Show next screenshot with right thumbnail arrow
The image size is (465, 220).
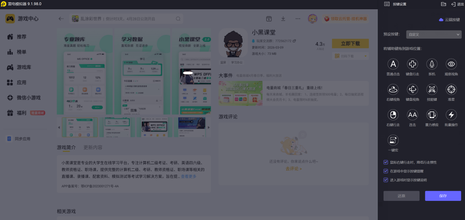click(x=209, y=127)
